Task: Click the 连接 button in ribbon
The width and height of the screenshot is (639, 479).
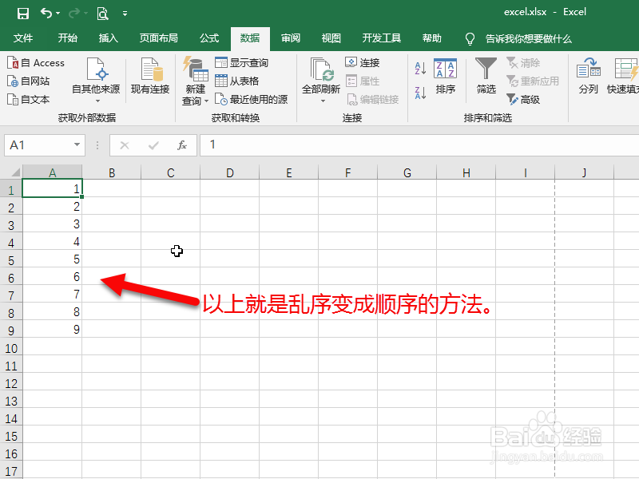Action: [363, 63]
